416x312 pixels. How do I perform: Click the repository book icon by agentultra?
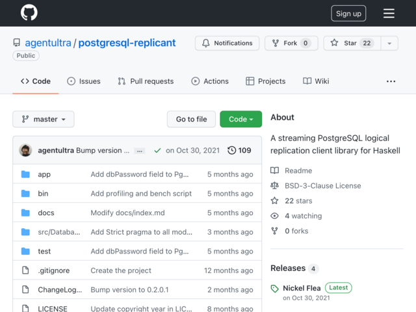point(17,43)
